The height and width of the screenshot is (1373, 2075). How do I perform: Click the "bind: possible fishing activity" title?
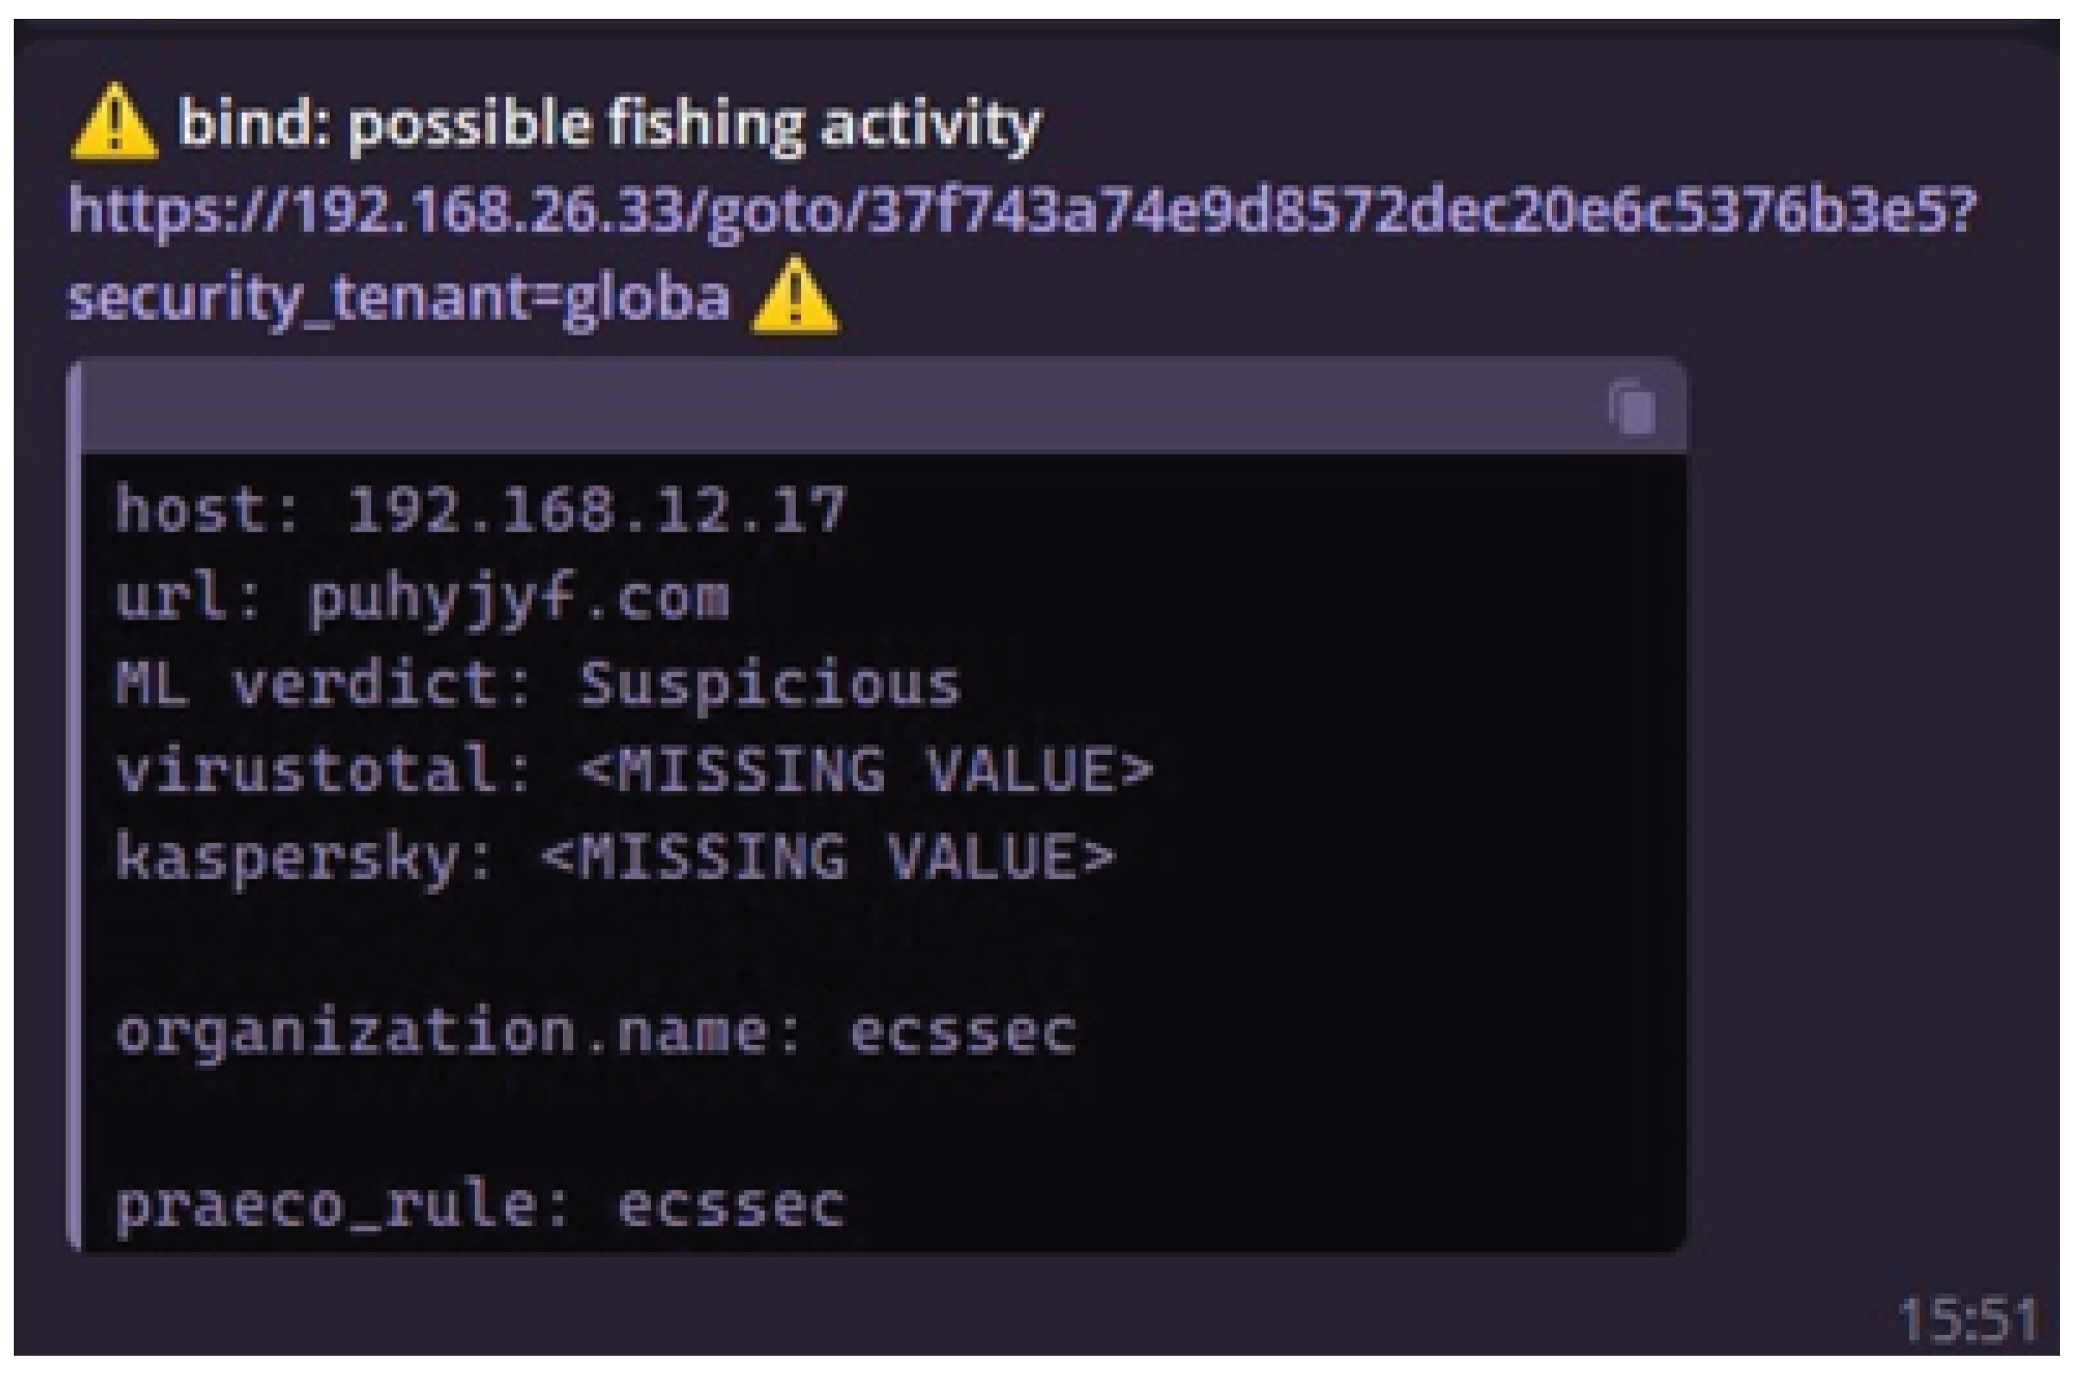coord(610,123)
